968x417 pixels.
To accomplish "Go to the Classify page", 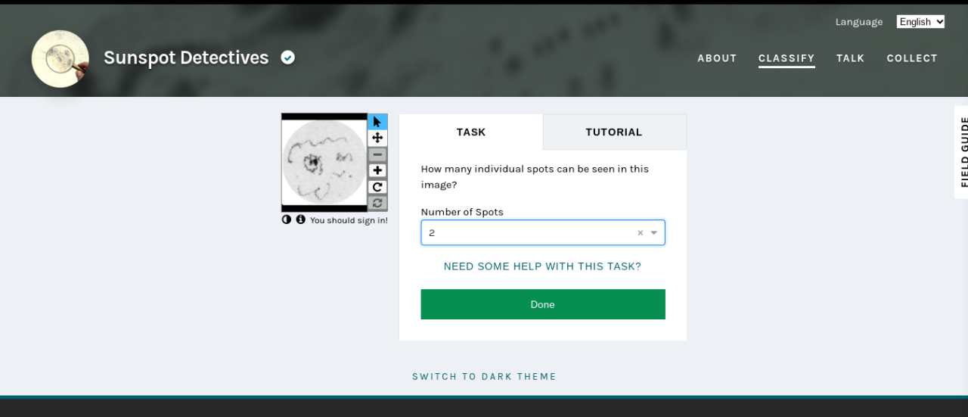I will (786, 58).
